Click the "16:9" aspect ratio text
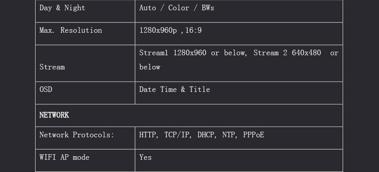This screenshot has width=379, height=172. tap(193, 30)
